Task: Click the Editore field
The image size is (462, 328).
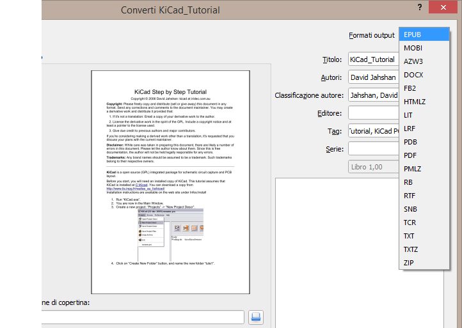Action: tap(373, 113)
